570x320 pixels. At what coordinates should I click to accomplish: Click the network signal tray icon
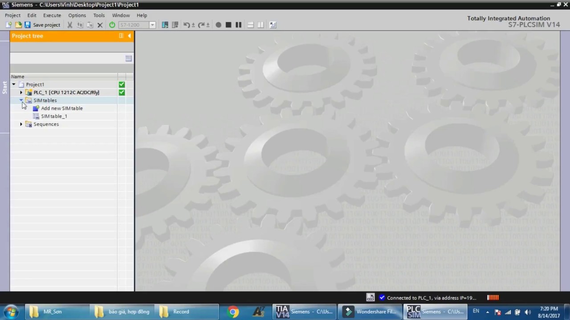click(x=508, y=312)
